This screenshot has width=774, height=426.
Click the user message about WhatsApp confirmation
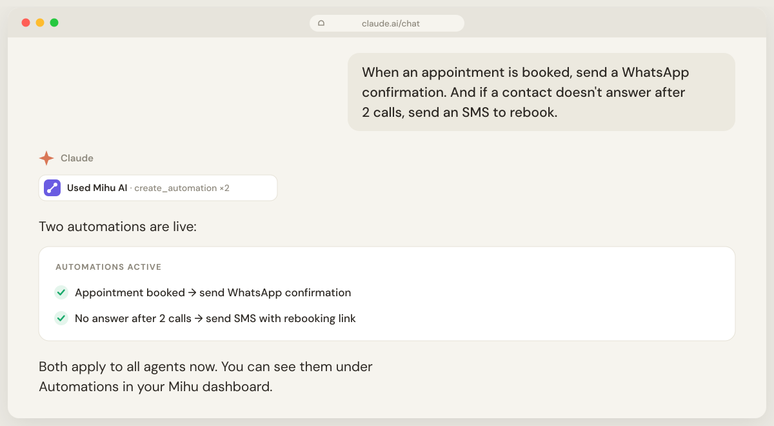point(542,92)
